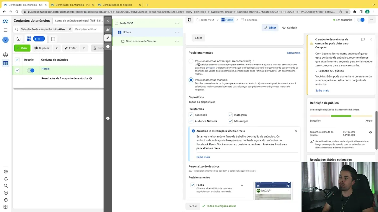Go to 1 anúncio in breadcrumb
This screenshot has height=212, width=378.
coord(249,20)
